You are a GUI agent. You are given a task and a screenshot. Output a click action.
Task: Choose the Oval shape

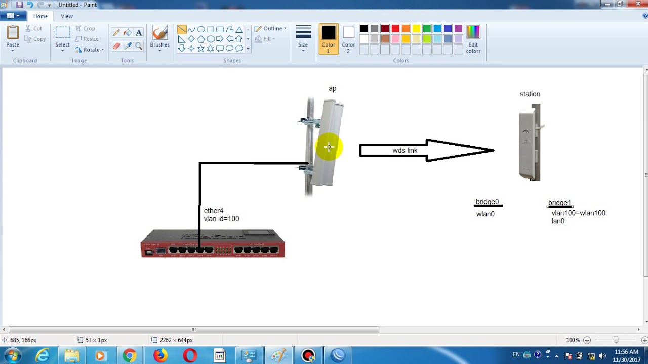coord(201,29)
